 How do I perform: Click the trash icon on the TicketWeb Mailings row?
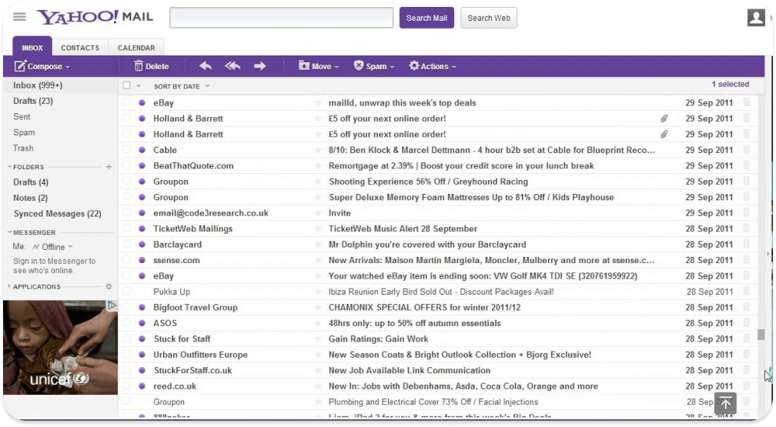coord(746,229)
